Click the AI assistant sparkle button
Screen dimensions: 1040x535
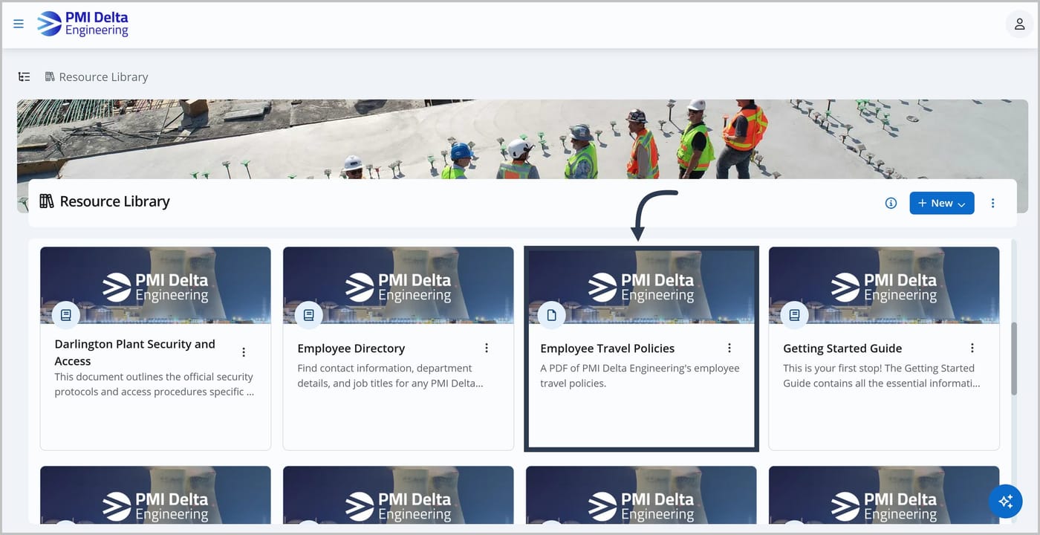[1006, 502]
